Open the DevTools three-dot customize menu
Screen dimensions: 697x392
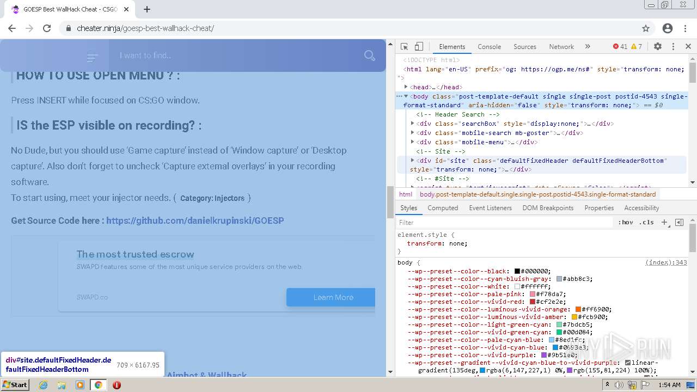tap(673, 47)
